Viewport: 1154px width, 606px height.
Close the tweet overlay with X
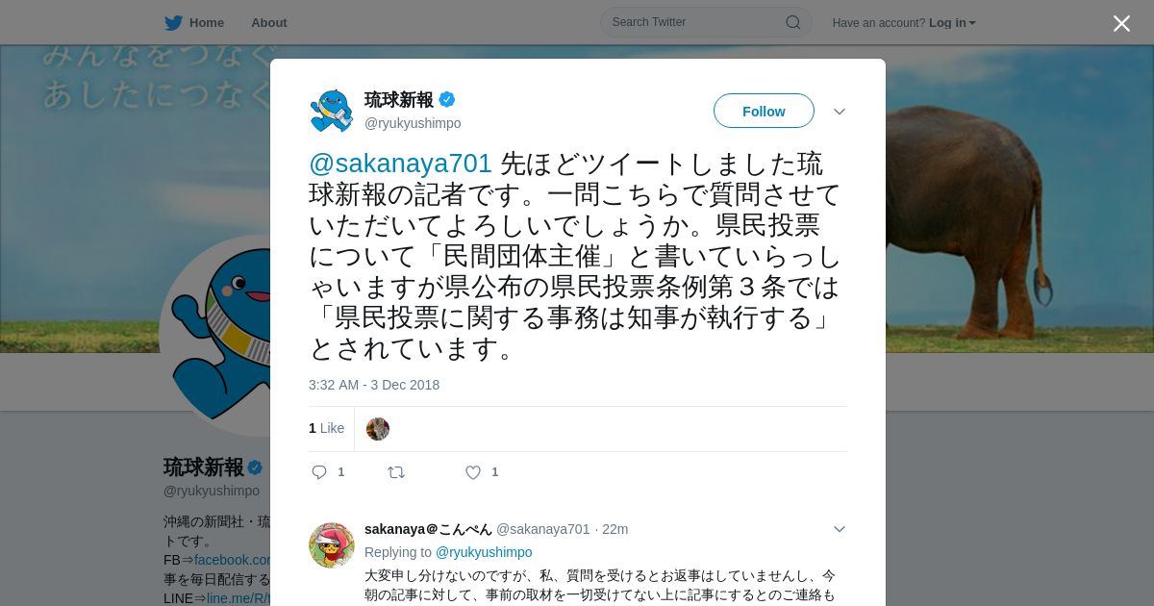point(1121,23)
